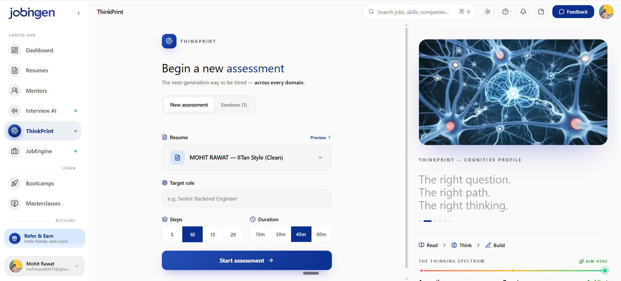Open the Masterclasses screen icon
The width and height of the screenshot is (621, 281).
tap(15, 203)
